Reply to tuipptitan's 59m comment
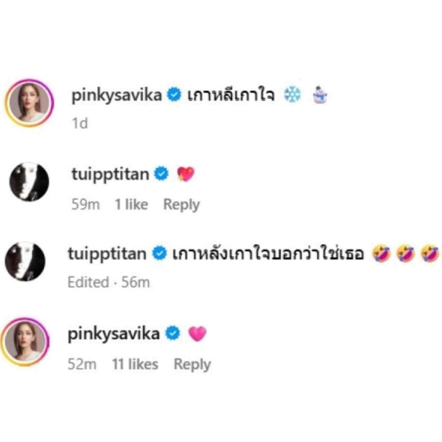 [182, 204]
